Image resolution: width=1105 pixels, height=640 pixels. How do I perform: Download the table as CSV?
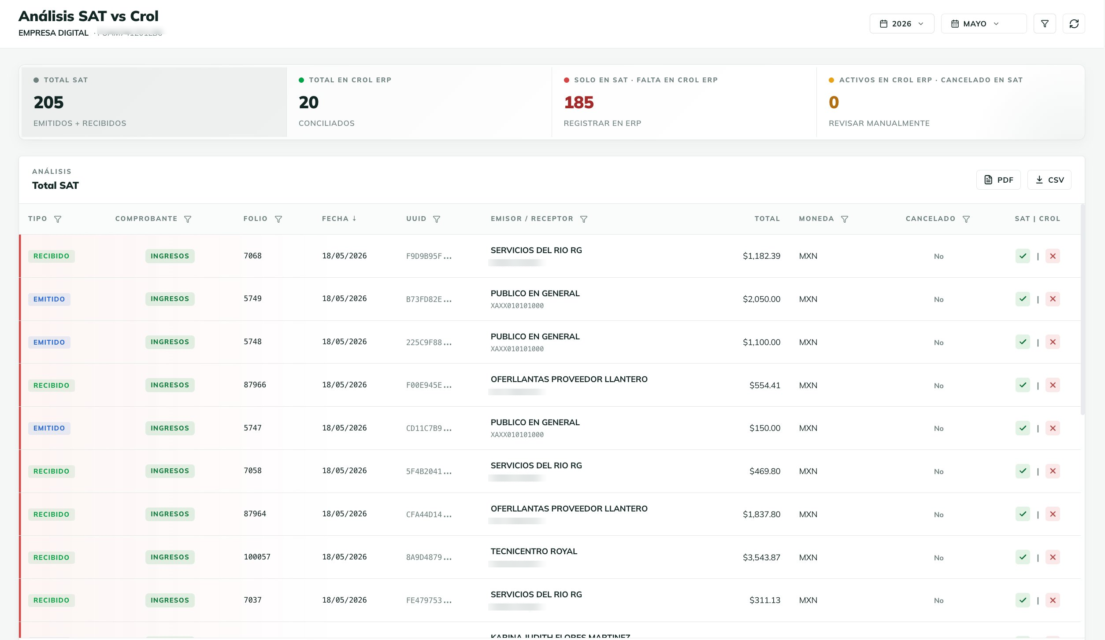(1049, 180)
